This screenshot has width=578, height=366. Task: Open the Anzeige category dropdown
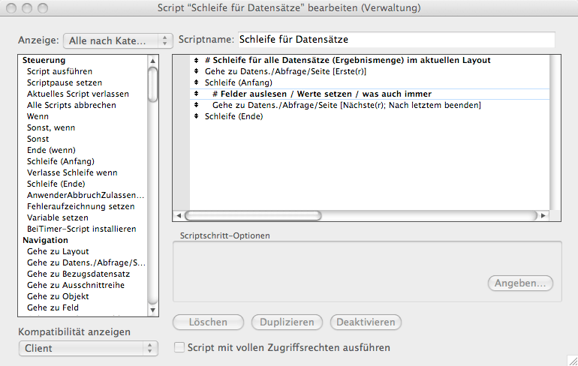[118, 40]
